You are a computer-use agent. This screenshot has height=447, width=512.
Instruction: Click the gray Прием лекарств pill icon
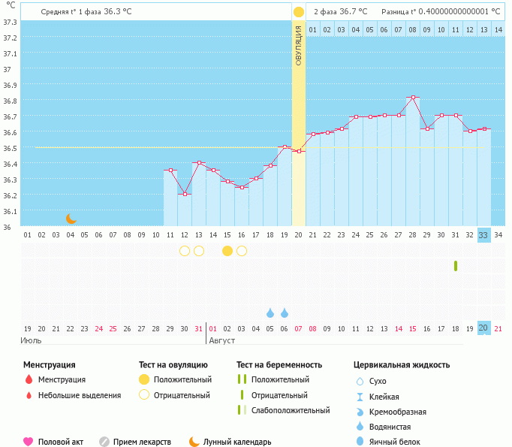tap(104, 442)
